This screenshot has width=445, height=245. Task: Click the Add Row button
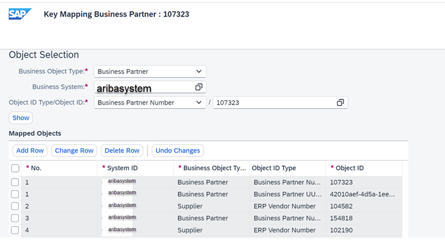pos(30,151)
